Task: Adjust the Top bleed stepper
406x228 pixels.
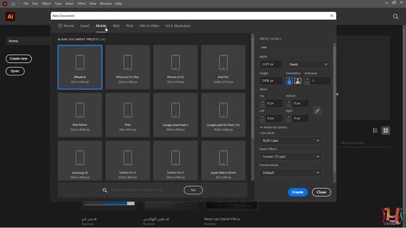Action: pyautogui.click(x=262, y=103)
